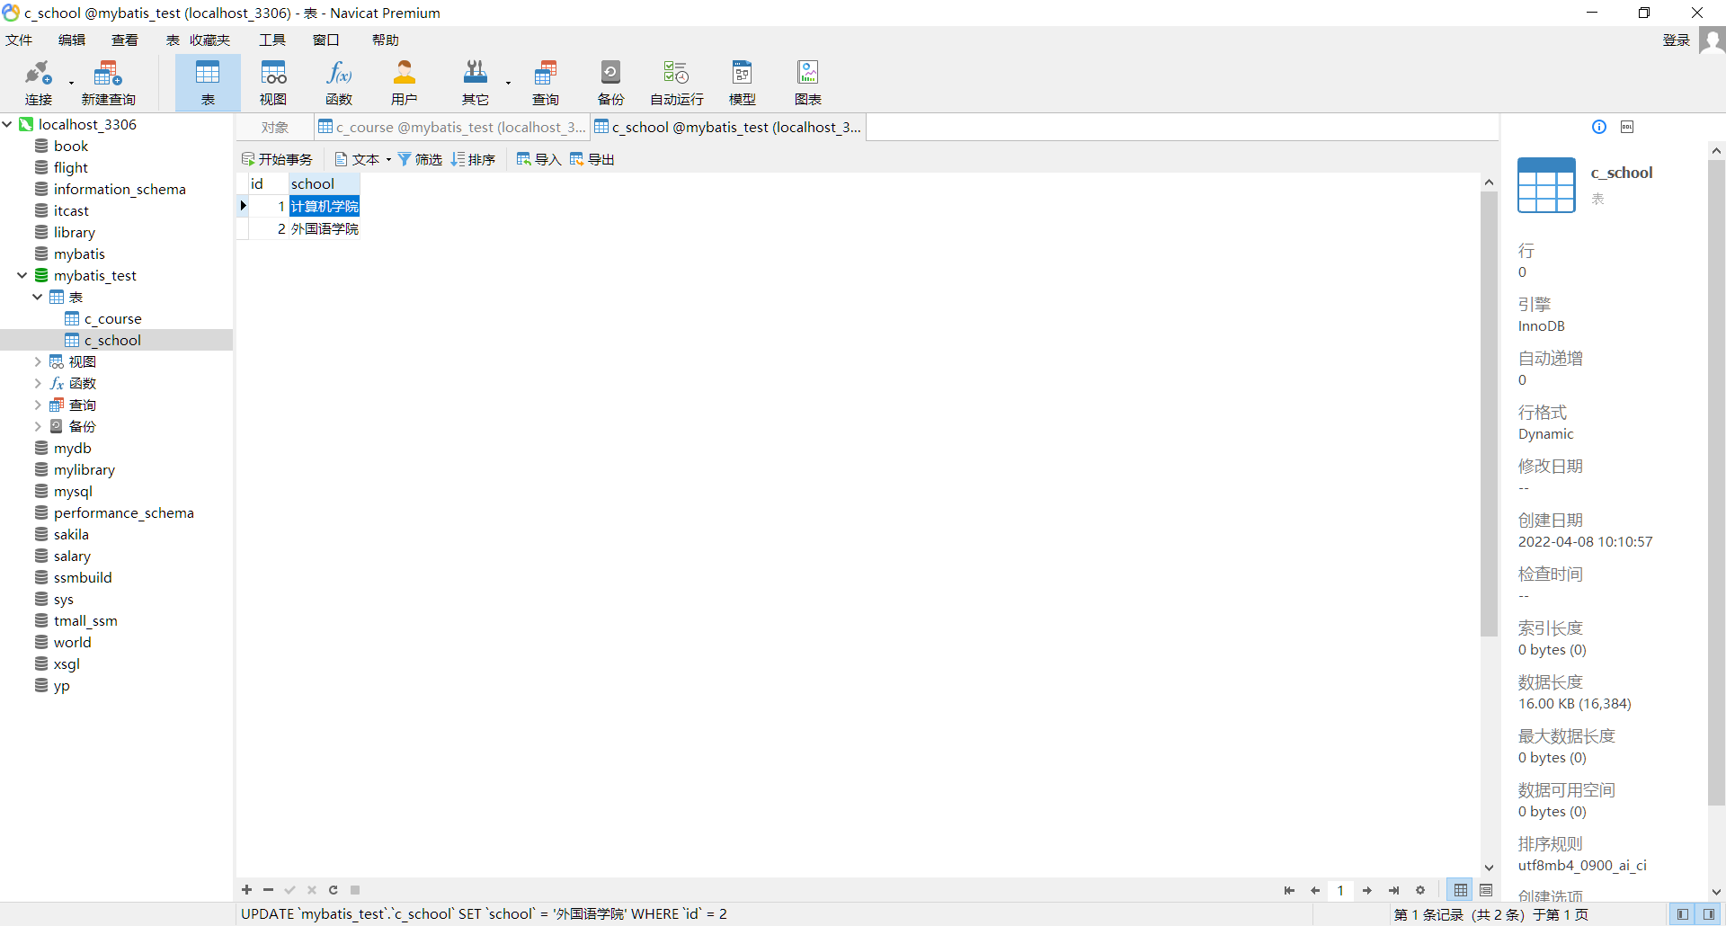Open the 模型 (Model) toolbar icon

[x=743, y=83]
